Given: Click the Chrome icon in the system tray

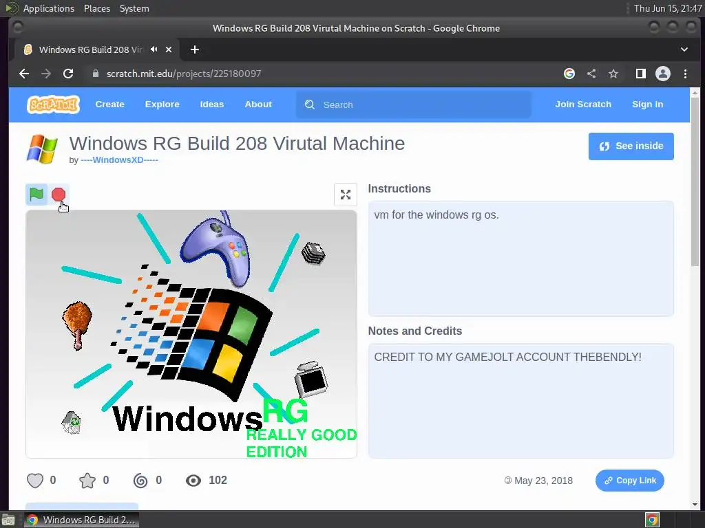Looking at the screenshot, I should click(x=652, y=520).
